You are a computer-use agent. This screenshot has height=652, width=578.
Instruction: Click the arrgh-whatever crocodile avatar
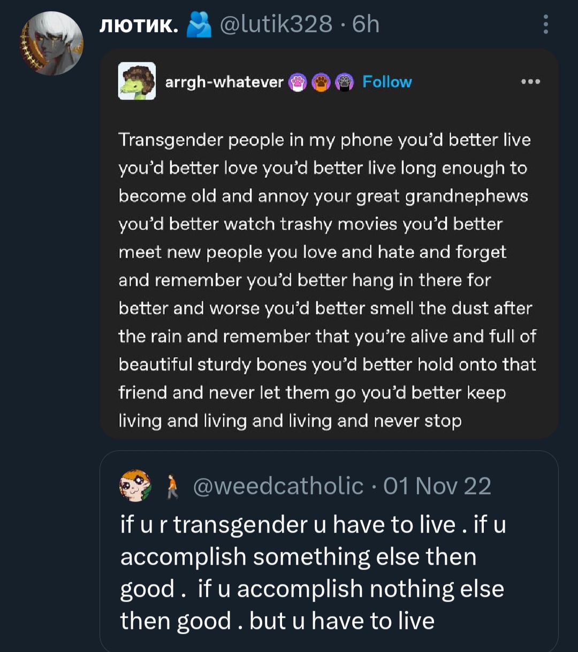(x=137, y=81)
